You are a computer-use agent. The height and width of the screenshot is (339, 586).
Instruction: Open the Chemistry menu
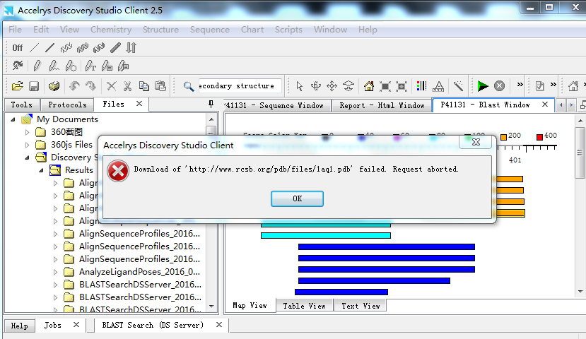(x=111, y=30)
